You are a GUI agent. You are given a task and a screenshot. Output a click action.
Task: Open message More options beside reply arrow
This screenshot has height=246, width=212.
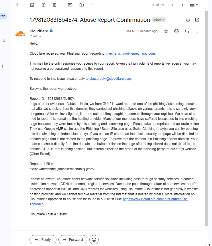pyautogui.click(x=197, y=31)
